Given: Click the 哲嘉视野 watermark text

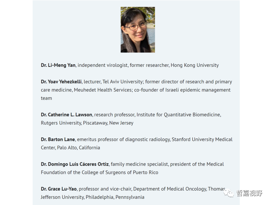Looking at the screenshot, I should coord(249,193).
